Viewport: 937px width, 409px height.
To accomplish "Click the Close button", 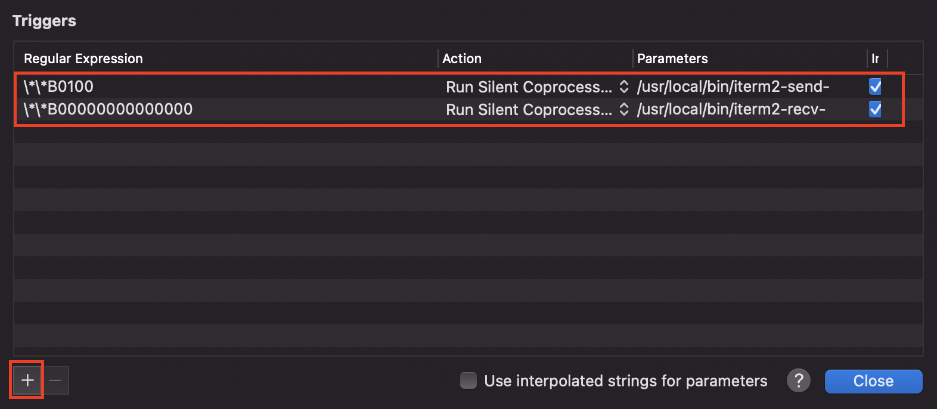I will coord(873,381).
